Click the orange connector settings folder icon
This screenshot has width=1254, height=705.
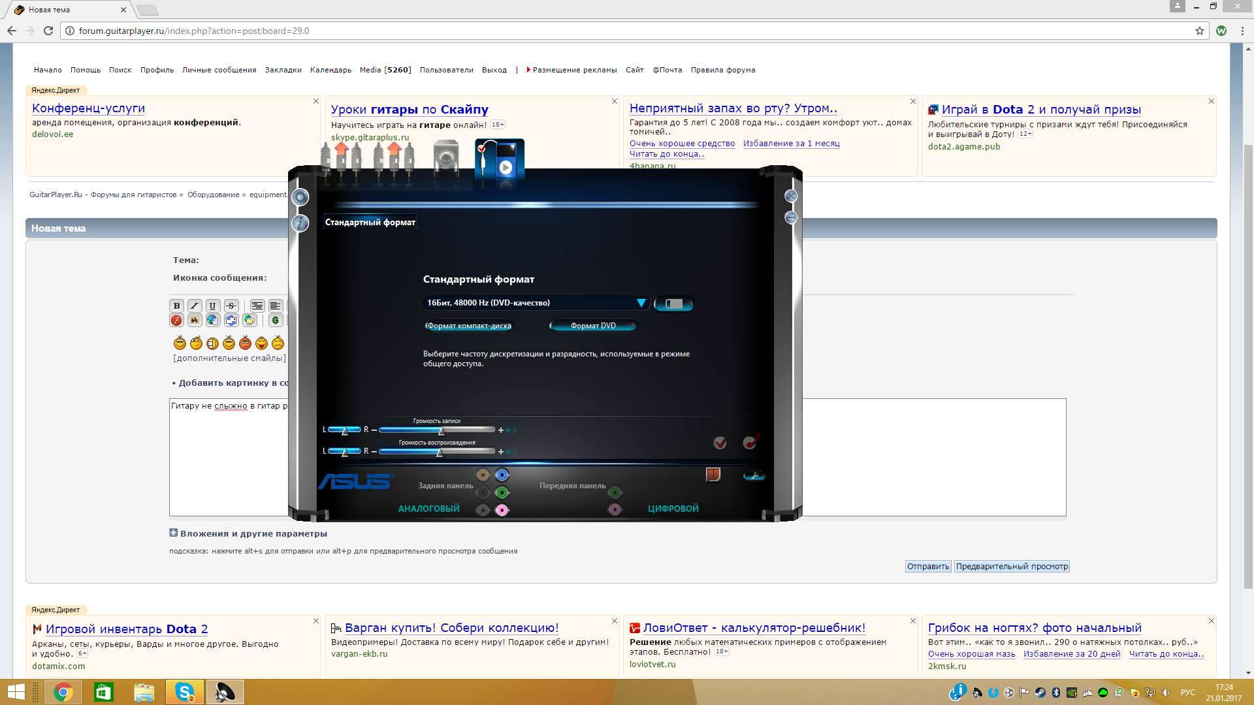pos(713,475)
